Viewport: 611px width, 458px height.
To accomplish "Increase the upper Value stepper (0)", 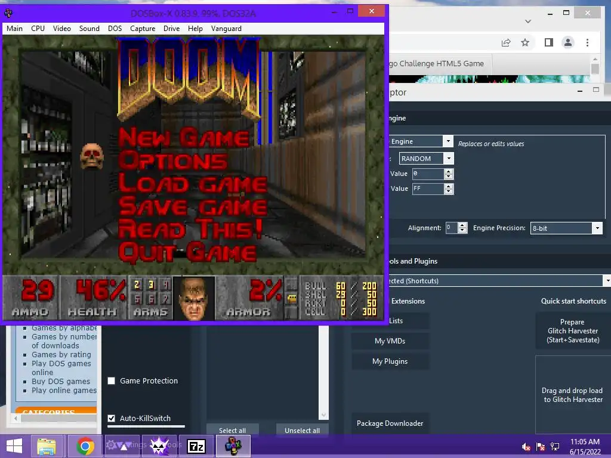I will 449,171.
